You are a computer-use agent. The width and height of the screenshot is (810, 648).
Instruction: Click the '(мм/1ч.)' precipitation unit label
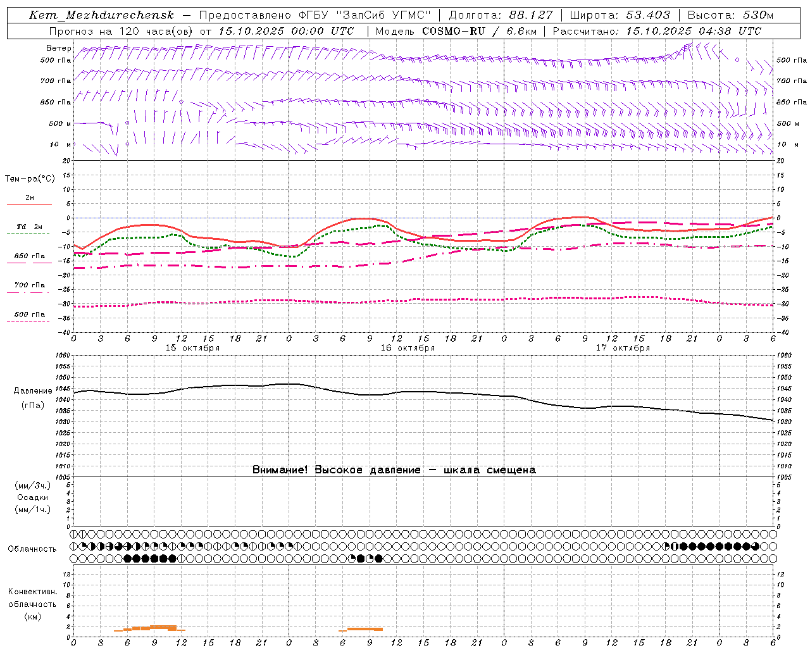[33, 509]
